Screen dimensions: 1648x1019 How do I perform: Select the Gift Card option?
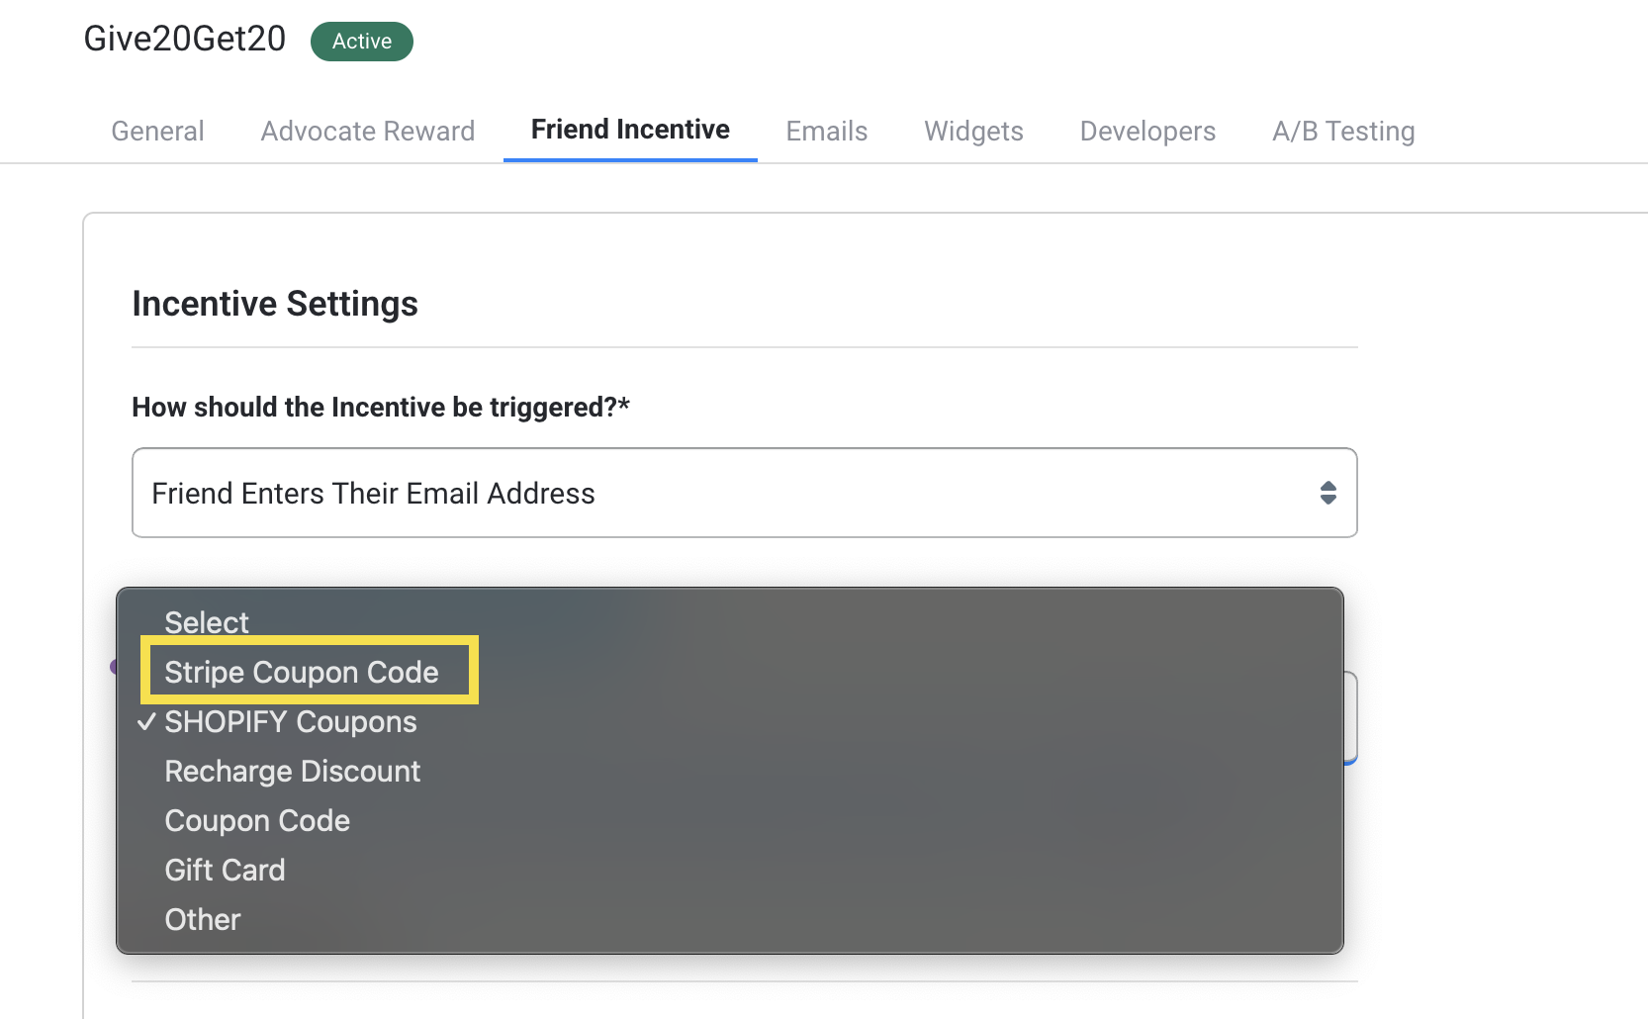729,870
